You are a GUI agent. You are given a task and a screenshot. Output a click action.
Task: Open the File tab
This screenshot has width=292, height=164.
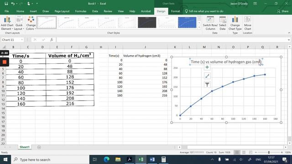[7, 11]
